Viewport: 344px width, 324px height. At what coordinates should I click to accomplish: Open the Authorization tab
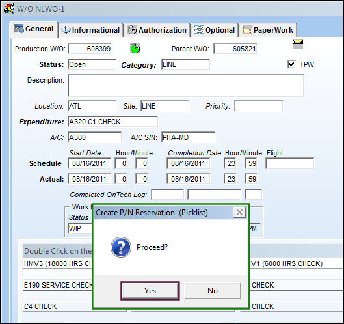click(157, 30)
